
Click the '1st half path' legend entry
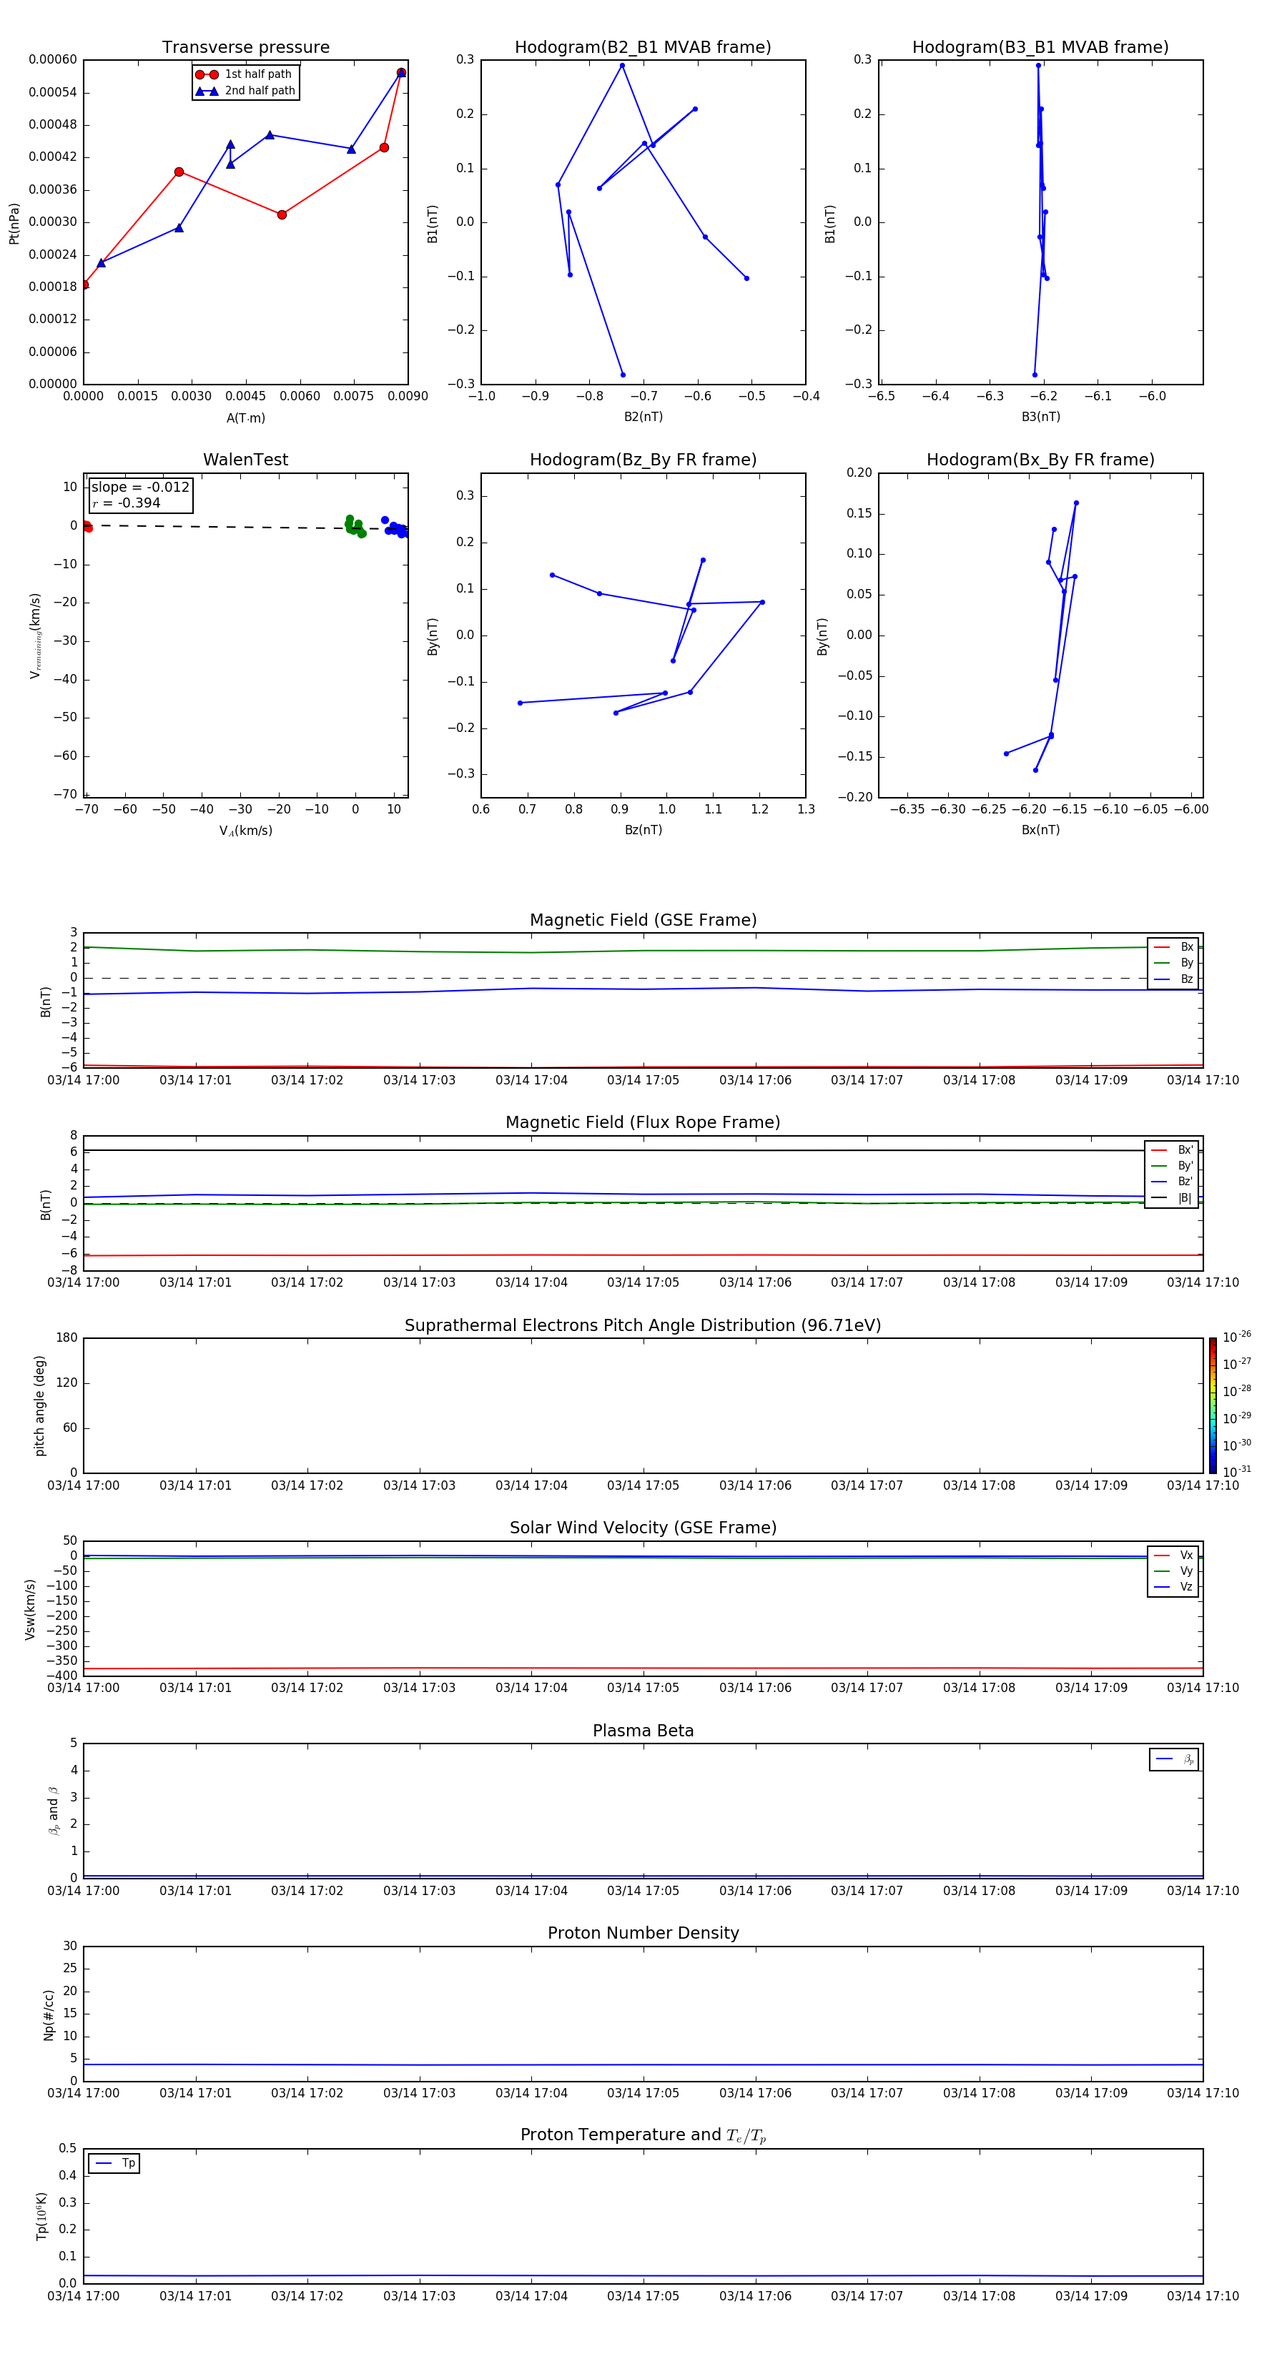coord(245,74)
